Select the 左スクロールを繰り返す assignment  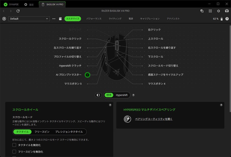coord(67,48)
